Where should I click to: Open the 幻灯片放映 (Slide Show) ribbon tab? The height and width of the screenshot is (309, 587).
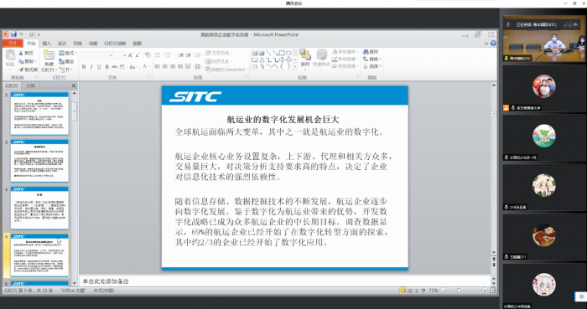tap(115, 44)
